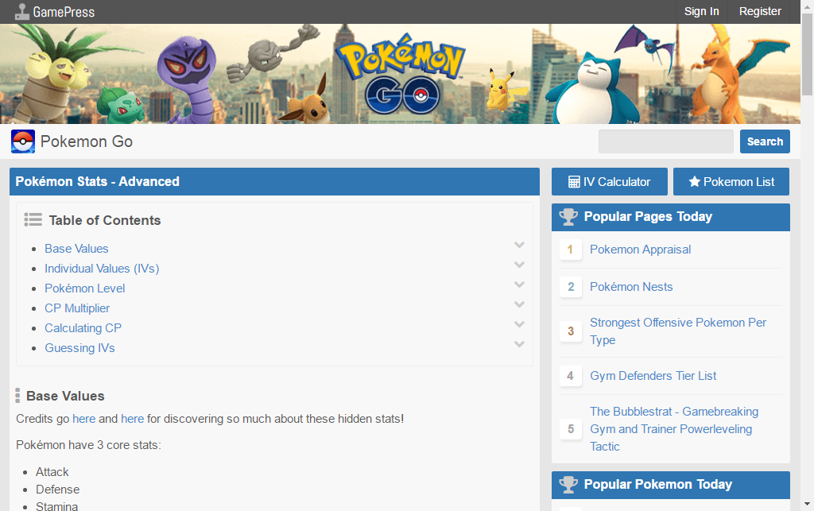The image size is (814, 511).
Task: Expand the Individual Values (IVs) chevron
Action: pyautogui.click(x=519, y=265)
